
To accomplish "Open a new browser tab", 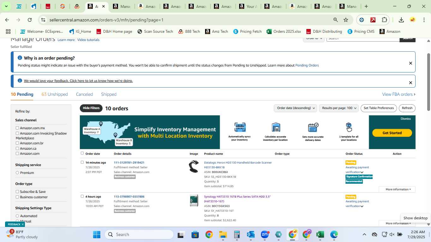I will pos(366,6).
